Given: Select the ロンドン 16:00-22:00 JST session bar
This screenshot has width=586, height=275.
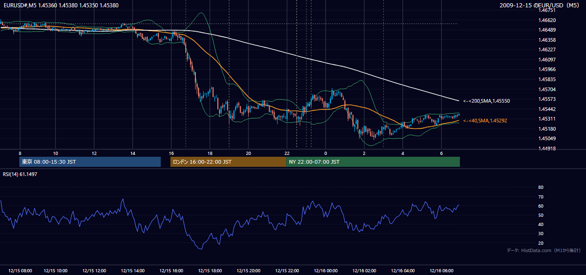Looking at the screenshot, I should 228,162.
